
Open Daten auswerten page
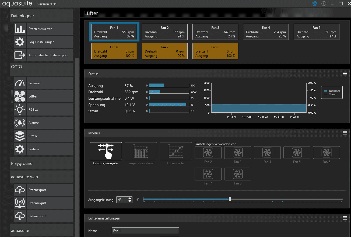50,29
